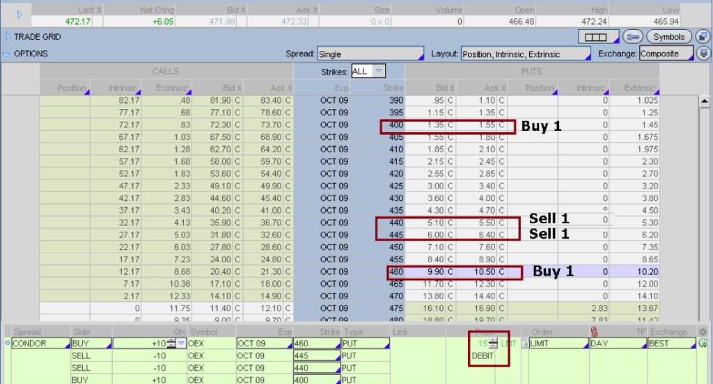Expand the TRADE GRID section

(x=7, y=36)
